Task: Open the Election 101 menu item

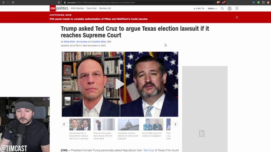Action: [105, 8]
